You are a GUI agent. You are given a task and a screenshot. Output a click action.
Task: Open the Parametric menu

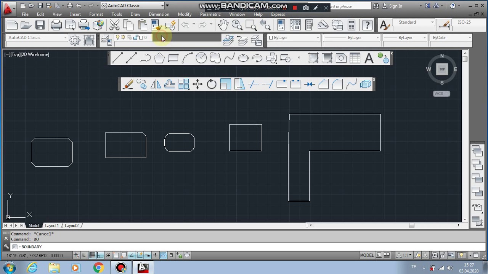coord(210,14)
